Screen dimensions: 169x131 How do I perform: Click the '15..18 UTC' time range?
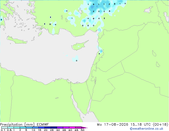pos(140,125)
